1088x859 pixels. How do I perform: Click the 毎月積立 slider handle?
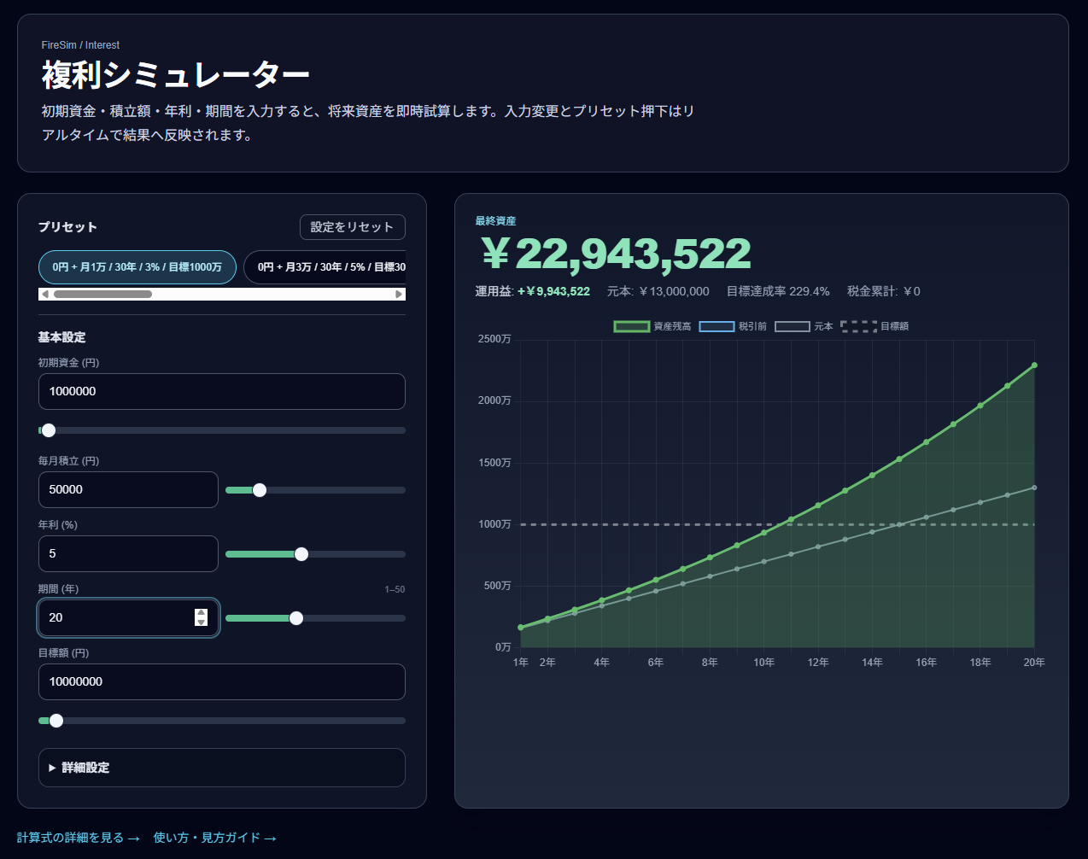tap(260, 490)
